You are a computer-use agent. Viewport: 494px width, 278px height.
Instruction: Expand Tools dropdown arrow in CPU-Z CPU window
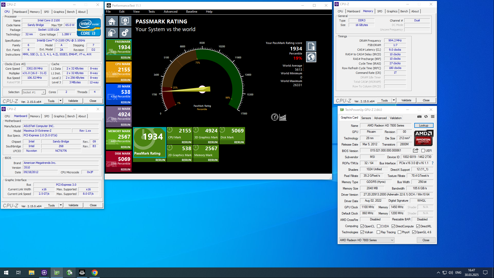click(x=61, y=101)
